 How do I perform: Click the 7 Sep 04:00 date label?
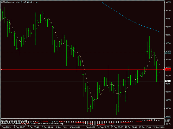coord(47,127)
